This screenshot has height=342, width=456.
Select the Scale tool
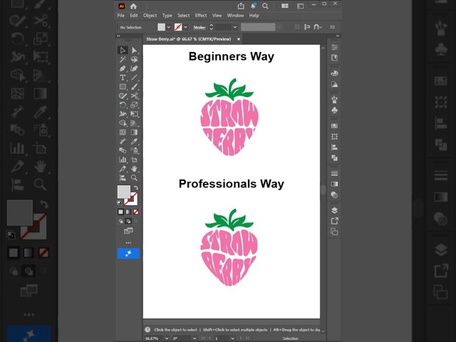(x=134, y=105)
